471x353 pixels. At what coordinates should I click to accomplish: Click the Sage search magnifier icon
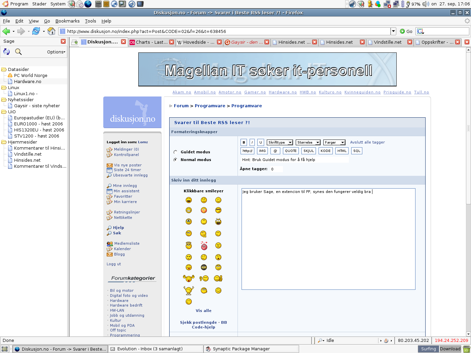click(19, 52)
